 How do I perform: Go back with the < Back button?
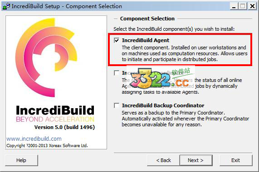coord(163,160)
